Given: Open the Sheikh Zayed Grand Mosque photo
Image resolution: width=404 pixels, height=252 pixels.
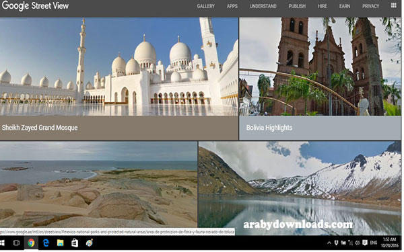Looking at the screenshot, I should (x=119, y=67).
